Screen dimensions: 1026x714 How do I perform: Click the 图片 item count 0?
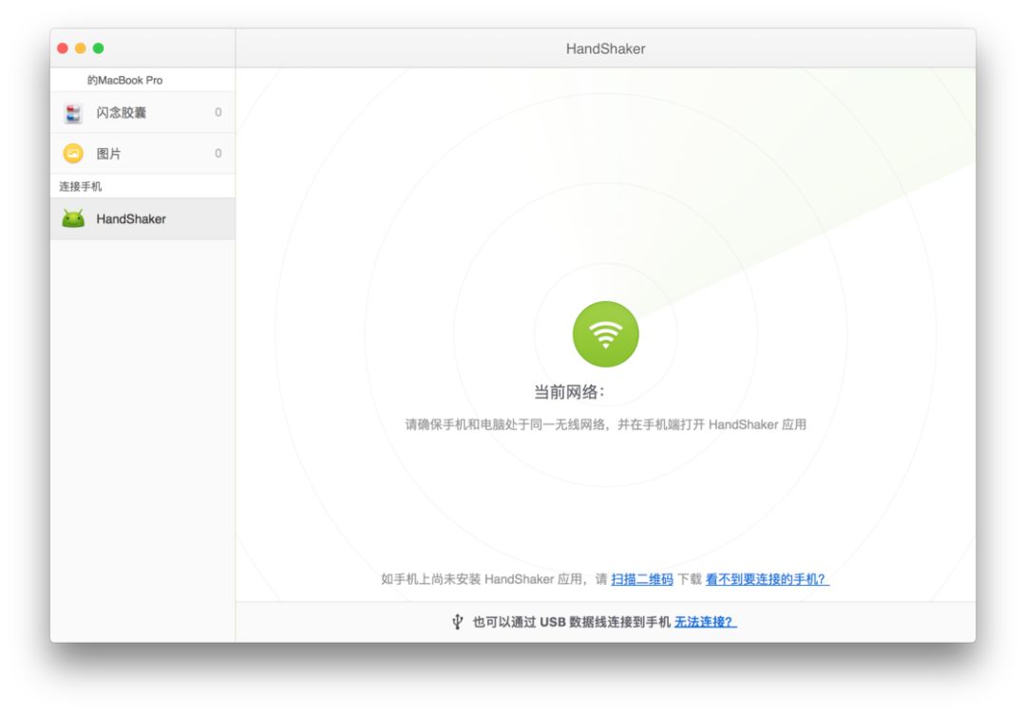[218, 154]
